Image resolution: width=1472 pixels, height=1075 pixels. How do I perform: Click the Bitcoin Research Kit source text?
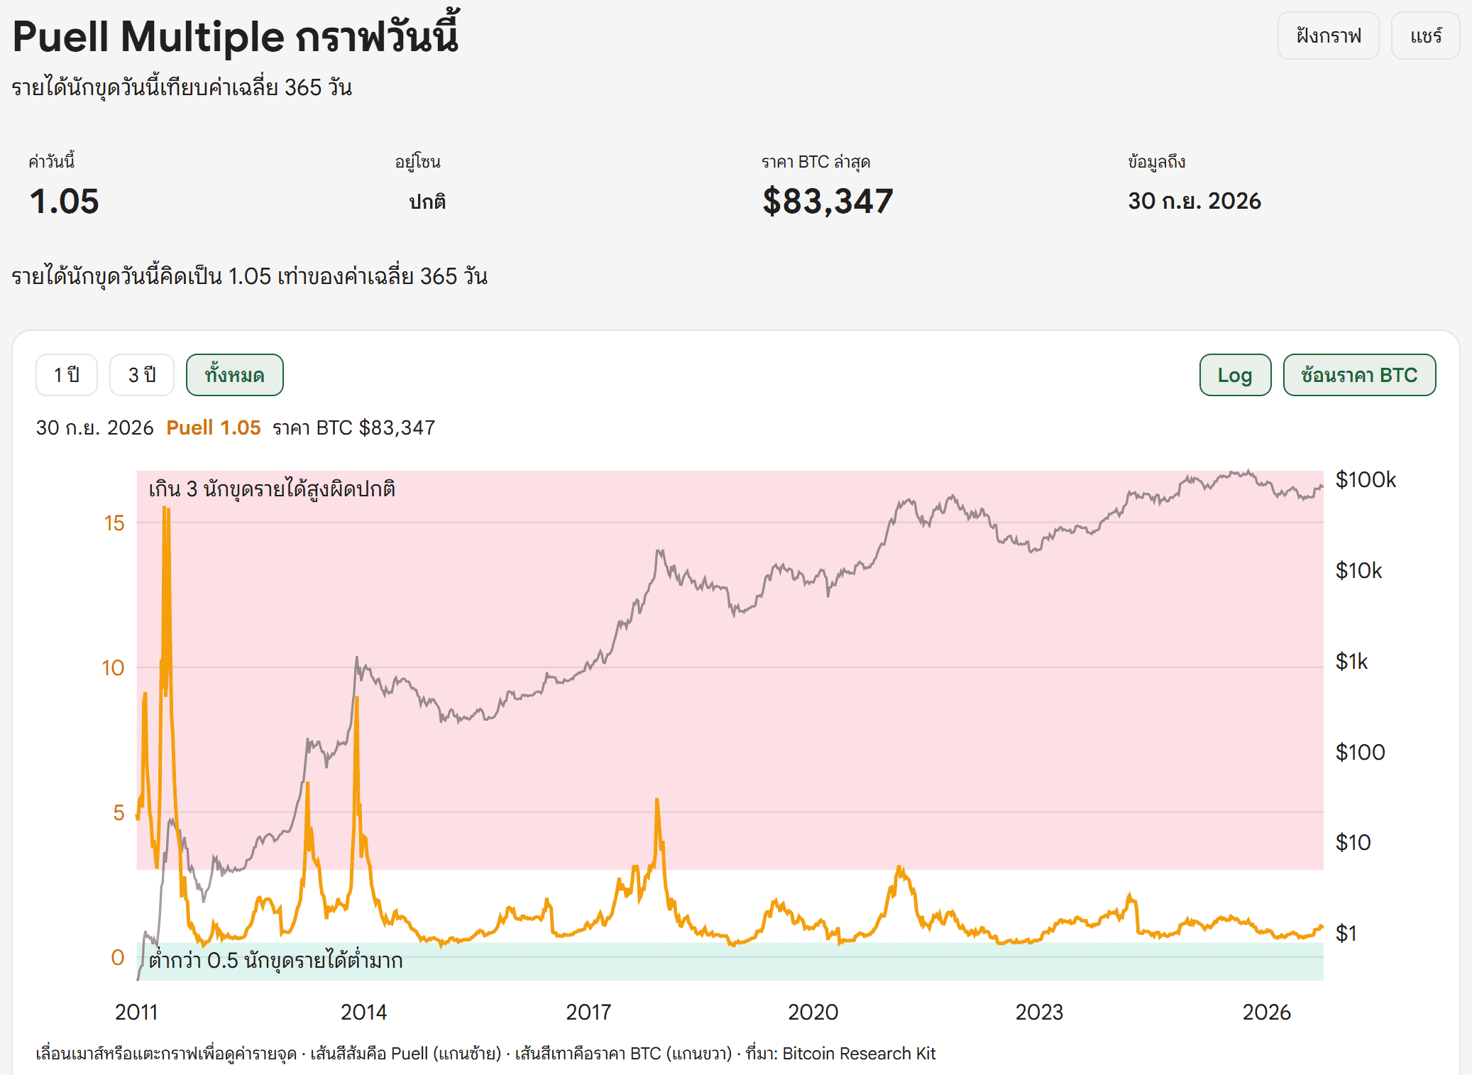(x=859, y=1054)
